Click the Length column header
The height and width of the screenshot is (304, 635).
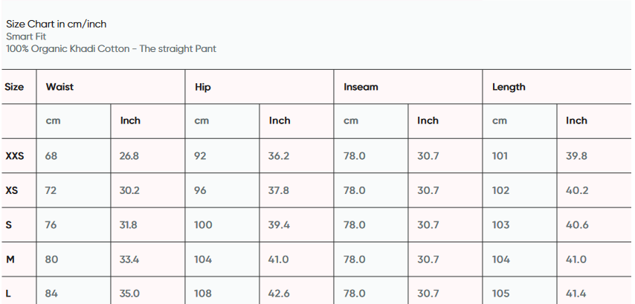point(509,87)
